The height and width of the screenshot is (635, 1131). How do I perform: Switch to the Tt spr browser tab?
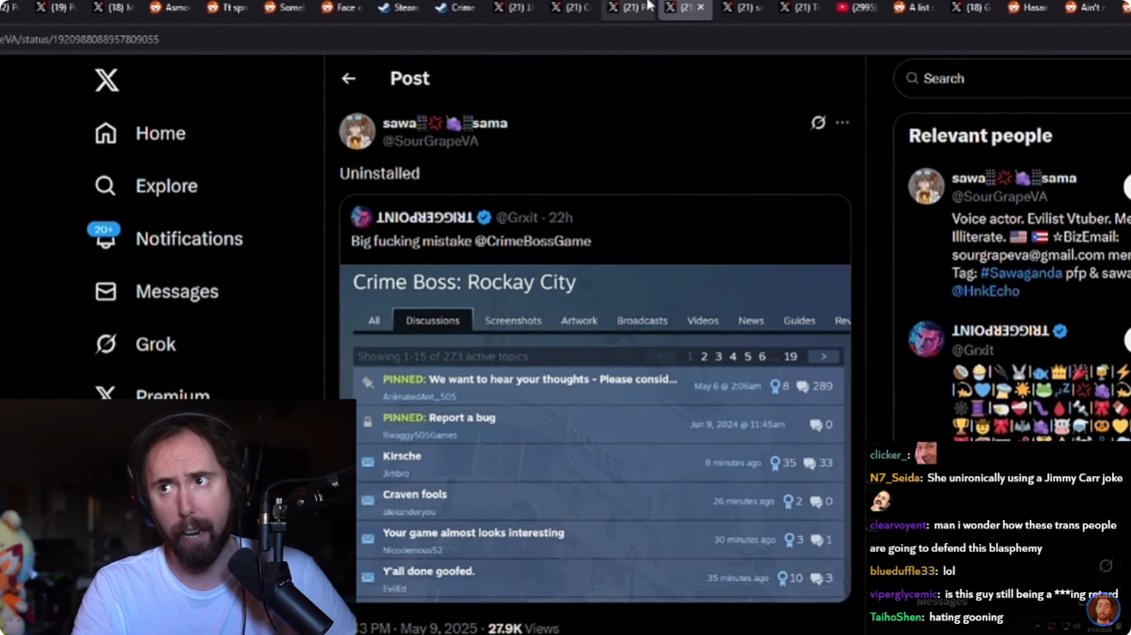coord(227,8)
